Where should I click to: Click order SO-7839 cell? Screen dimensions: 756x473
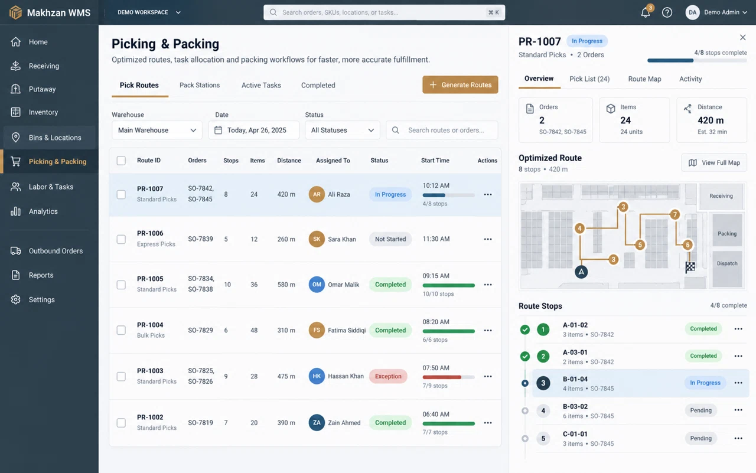coord(201,239)
